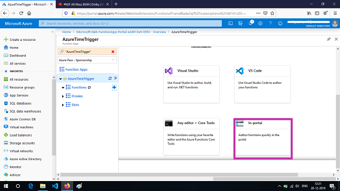Image resolution: width=340 pixels, height=191 pixels.
Task: Open Function Apps list link
Action: pos(76,70)
